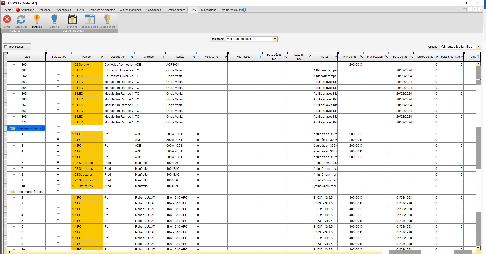This screenshot has width=486, height=254.
Task: Switch to the Bureautique tab
Action: coord(209,10)
